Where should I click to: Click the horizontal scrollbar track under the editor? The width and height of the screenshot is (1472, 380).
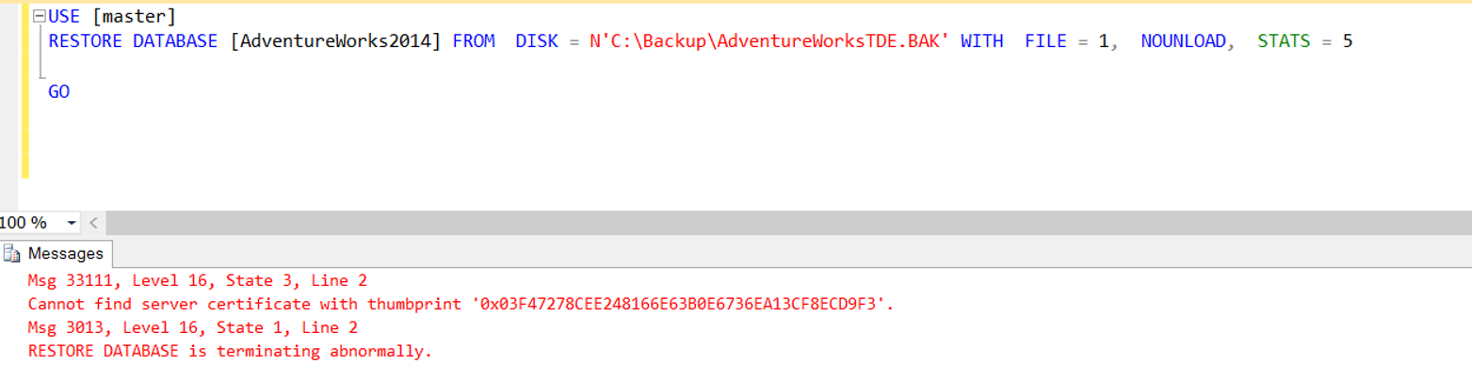(x=786, y=224)
